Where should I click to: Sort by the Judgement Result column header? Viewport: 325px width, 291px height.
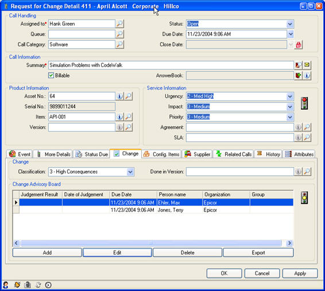(41, 194)
